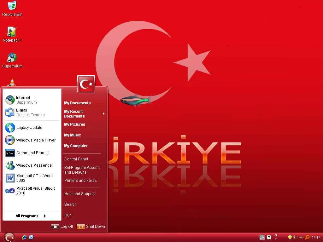Open My Computer
The image size is (323, 242).
point(76,146)
